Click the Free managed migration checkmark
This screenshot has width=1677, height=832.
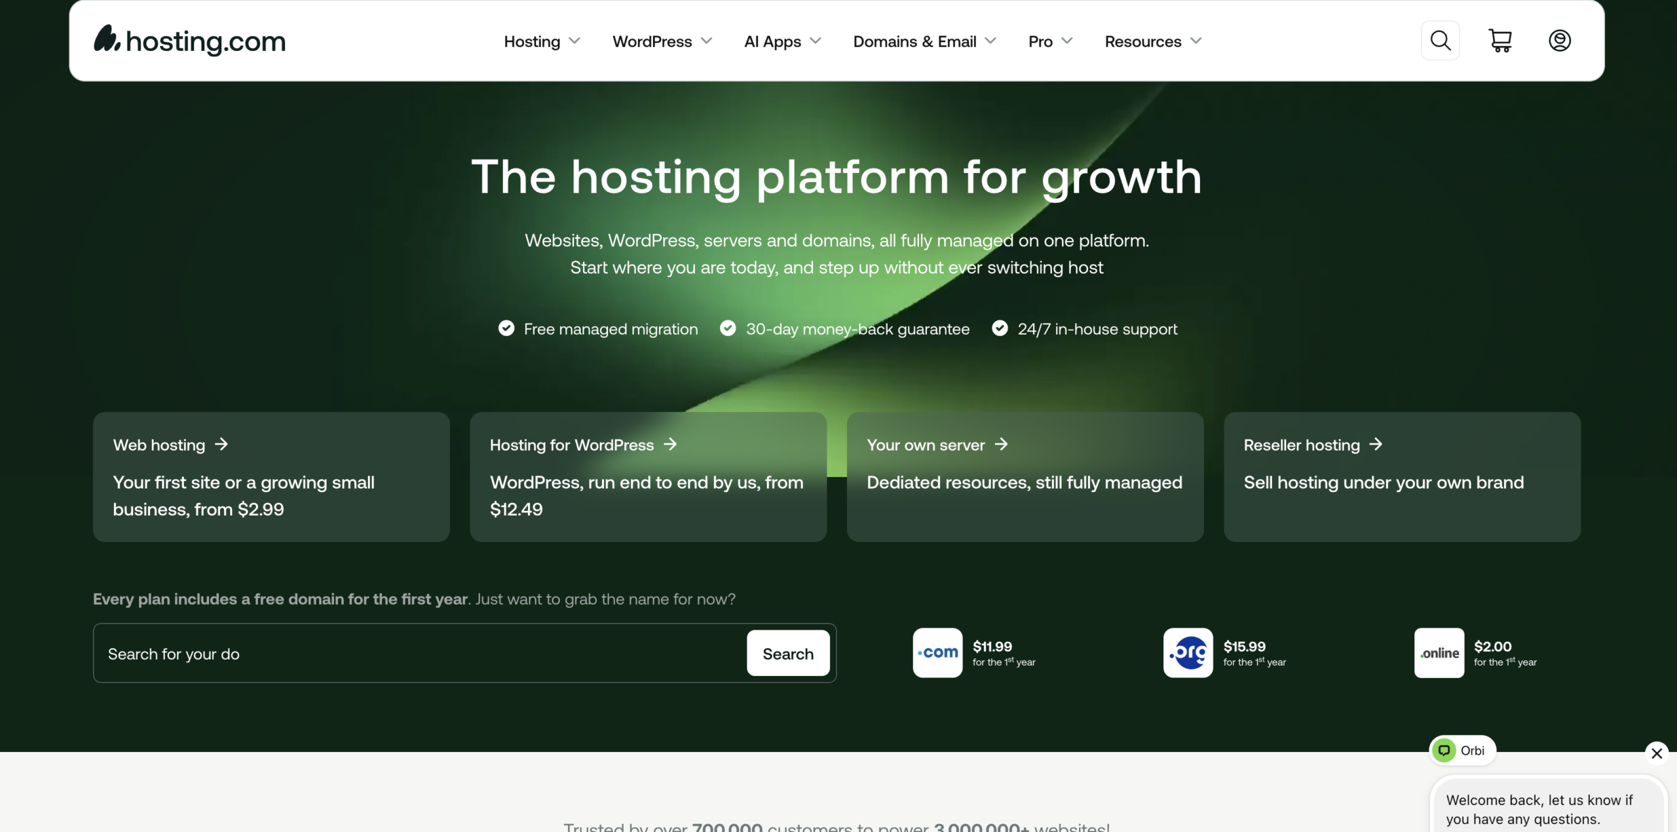tap(506, 328)
